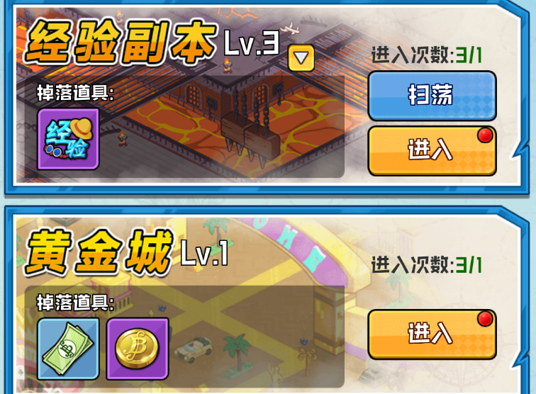
Task: Select the 经验副本 title text
Action: (121, 43)
